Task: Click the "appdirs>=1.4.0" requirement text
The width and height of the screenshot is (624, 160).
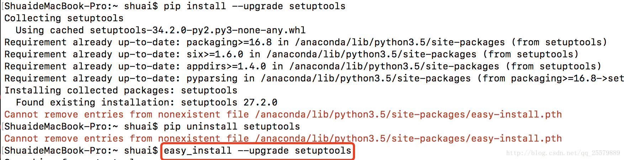Action: 226,67
